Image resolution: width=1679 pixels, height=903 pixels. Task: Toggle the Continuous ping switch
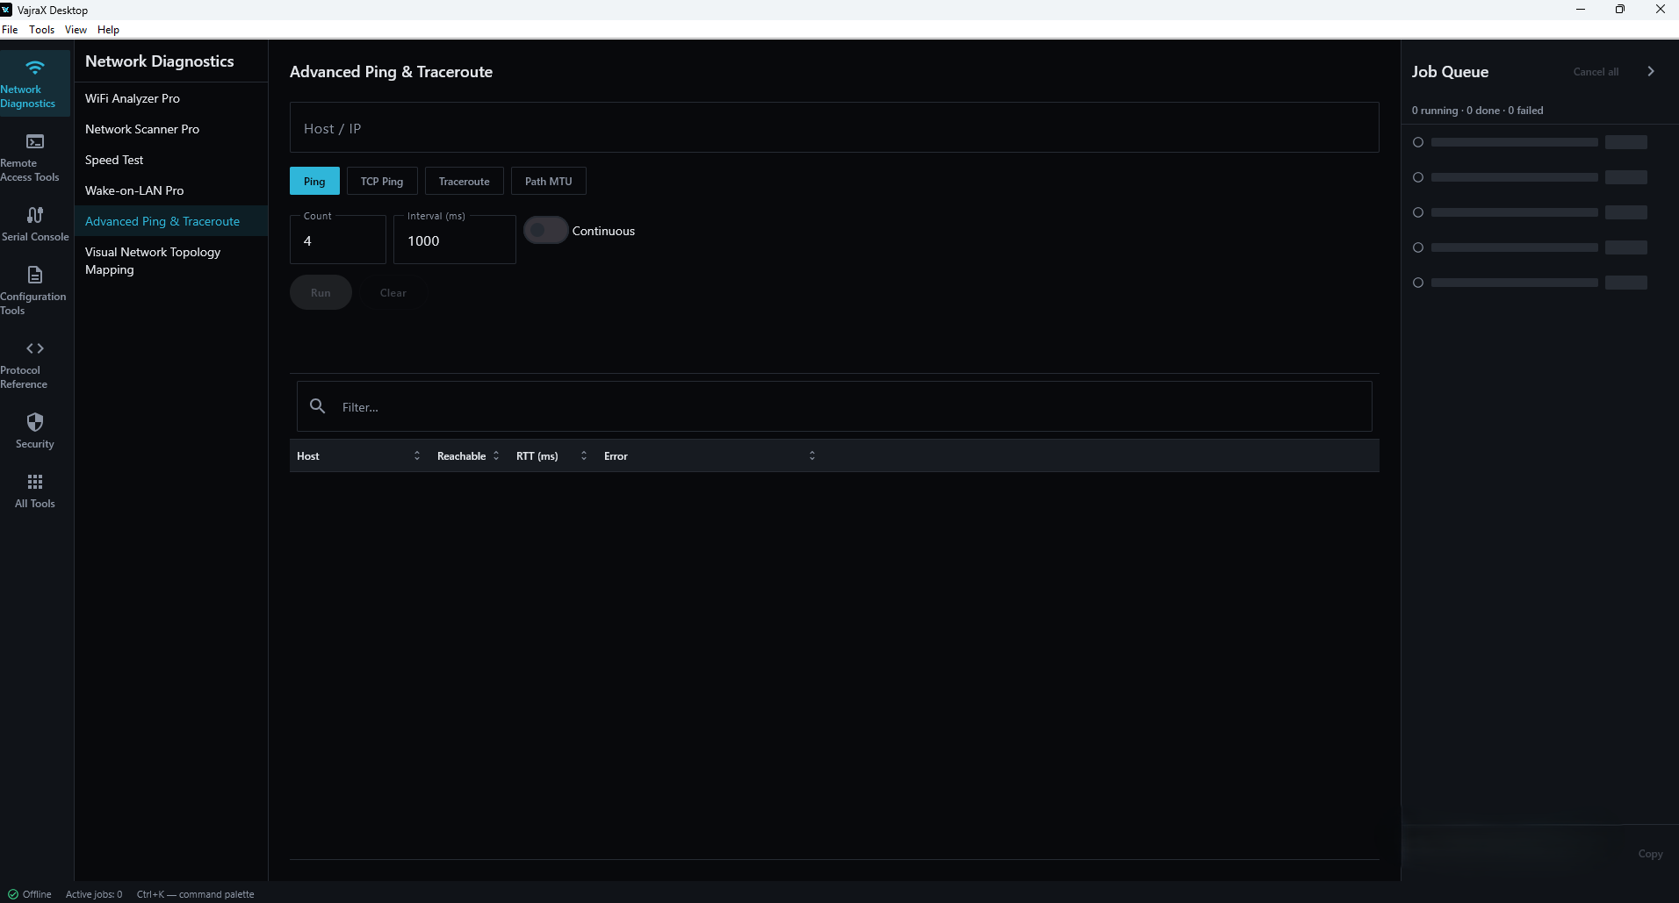[x=546, y=230]
